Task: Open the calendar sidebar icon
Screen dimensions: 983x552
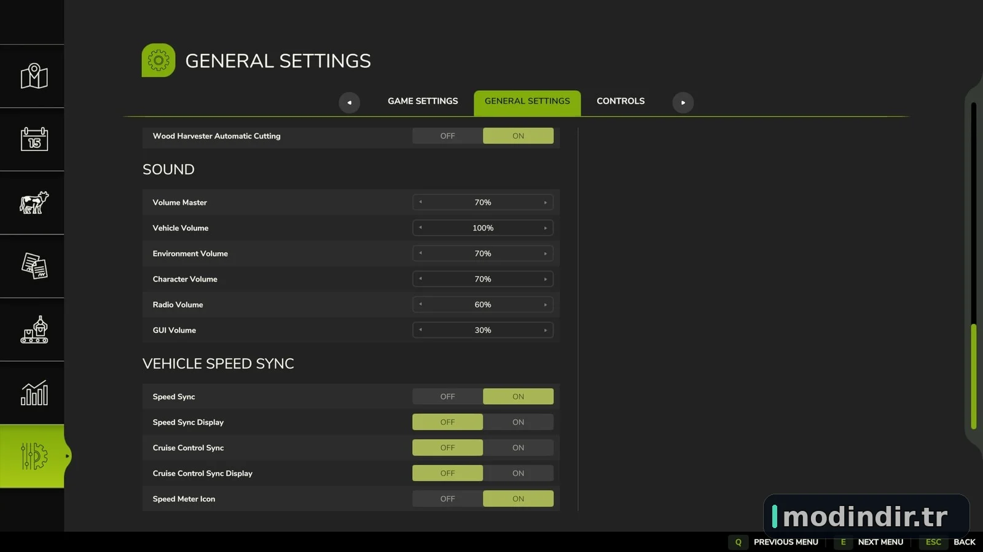Action: coord(34,139)
